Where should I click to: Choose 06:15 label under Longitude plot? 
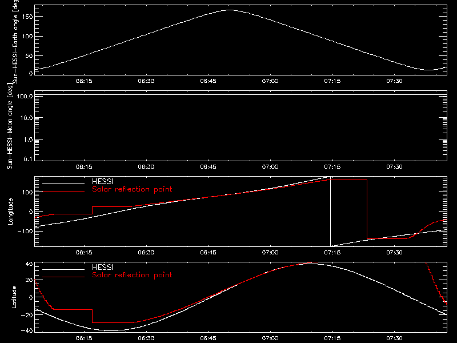point(84,252)
